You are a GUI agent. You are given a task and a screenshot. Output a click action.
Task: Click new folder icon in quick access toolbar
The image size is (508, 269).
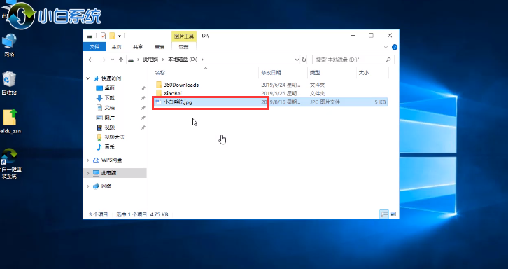[x=112, y=36]
